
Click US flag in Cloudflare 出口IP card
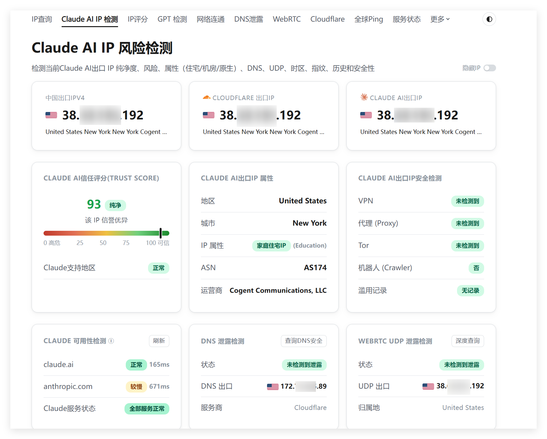click(x=209, y=115)
